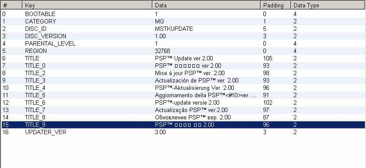This screenshot has height=168, width=366.
Task: Click the 32768 region value
Action: click(x=162, y=51)
